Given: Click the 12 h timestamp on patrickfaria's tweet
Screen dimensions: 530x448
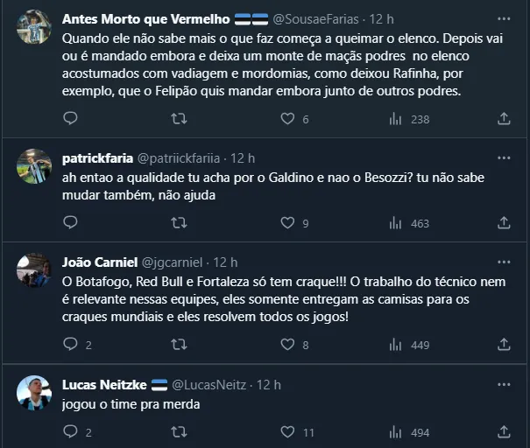Looking at the screenshot, I should pyautogui.click(x=242, y=158).
